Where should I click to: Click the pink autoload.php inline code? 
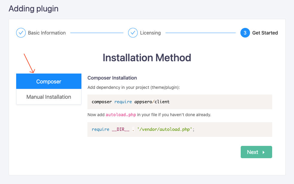coord(121,115)
